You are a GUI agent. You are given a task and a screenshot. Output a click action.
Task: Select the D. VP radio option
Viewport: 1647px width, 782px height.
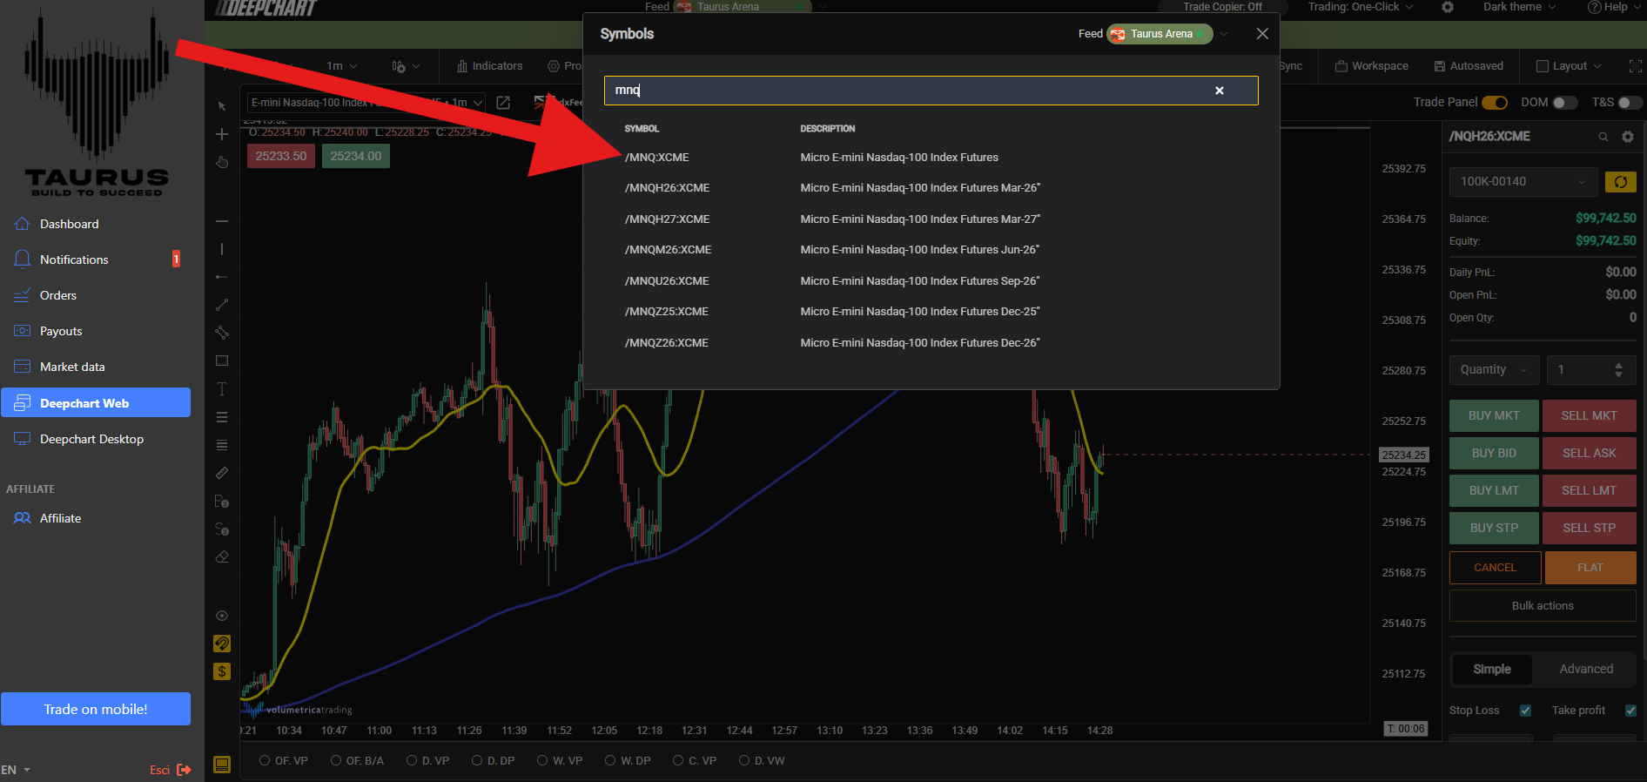[428, 761]
